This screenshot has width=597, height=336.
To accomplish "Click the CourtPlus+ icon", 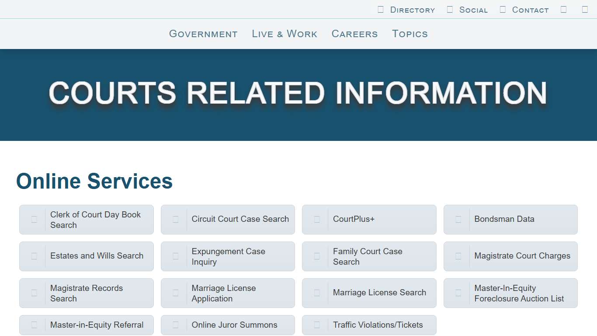I will click(317, 219).
